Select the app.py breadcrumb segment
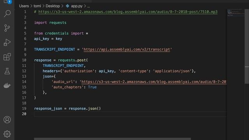 [77, 6]
